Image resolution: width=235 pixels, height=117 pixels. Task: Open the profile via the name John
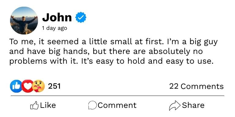pyautogui.click(x=57, y=17)
